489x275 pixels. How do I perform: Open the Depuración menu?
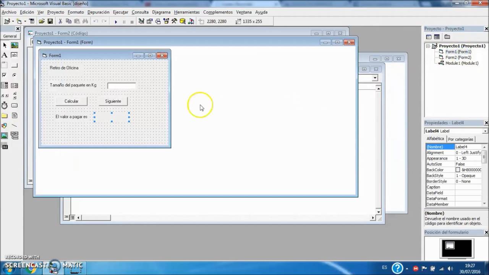[x=98, y=12]
